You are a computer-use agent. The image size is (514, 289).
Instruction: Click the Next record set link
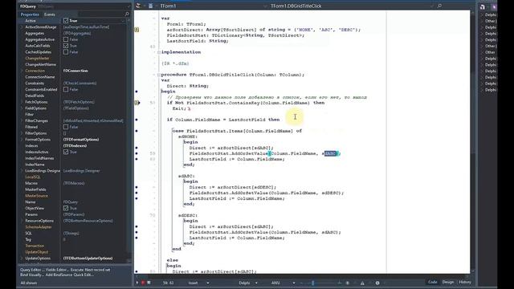coord(98,270)
